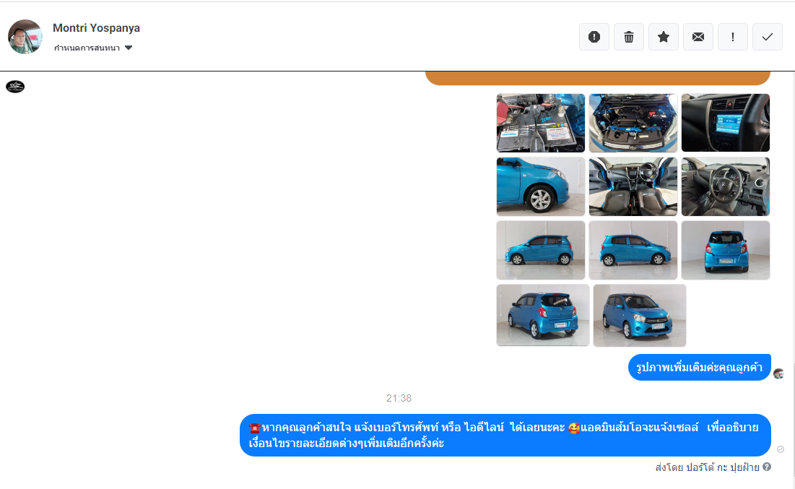The height and width of the screenshot is (489, 795).
Task: Open the engine bay photo thumbnail
Action: [x=633, y=123]
